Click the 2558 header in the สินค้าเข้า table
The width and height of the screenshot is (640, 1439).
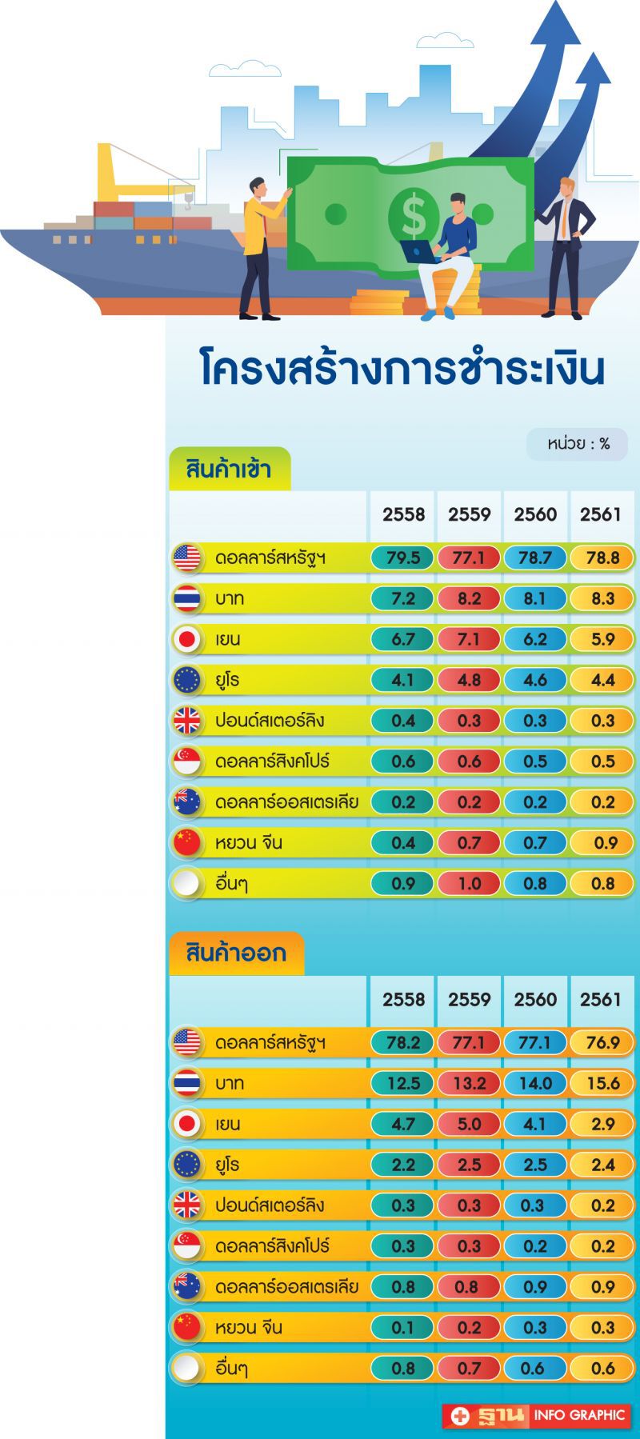coord(403,514)
